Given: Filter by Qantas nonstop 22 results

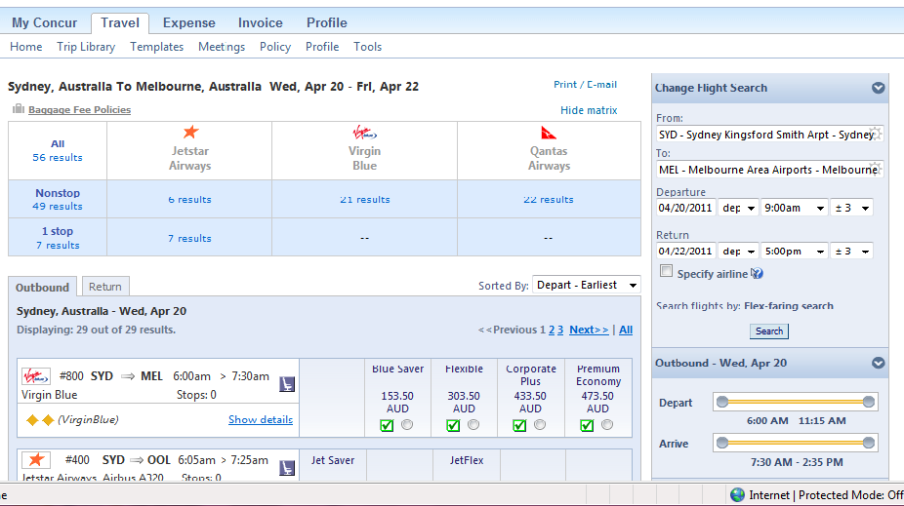Looking at the screenshot, I should click(549, 200).
